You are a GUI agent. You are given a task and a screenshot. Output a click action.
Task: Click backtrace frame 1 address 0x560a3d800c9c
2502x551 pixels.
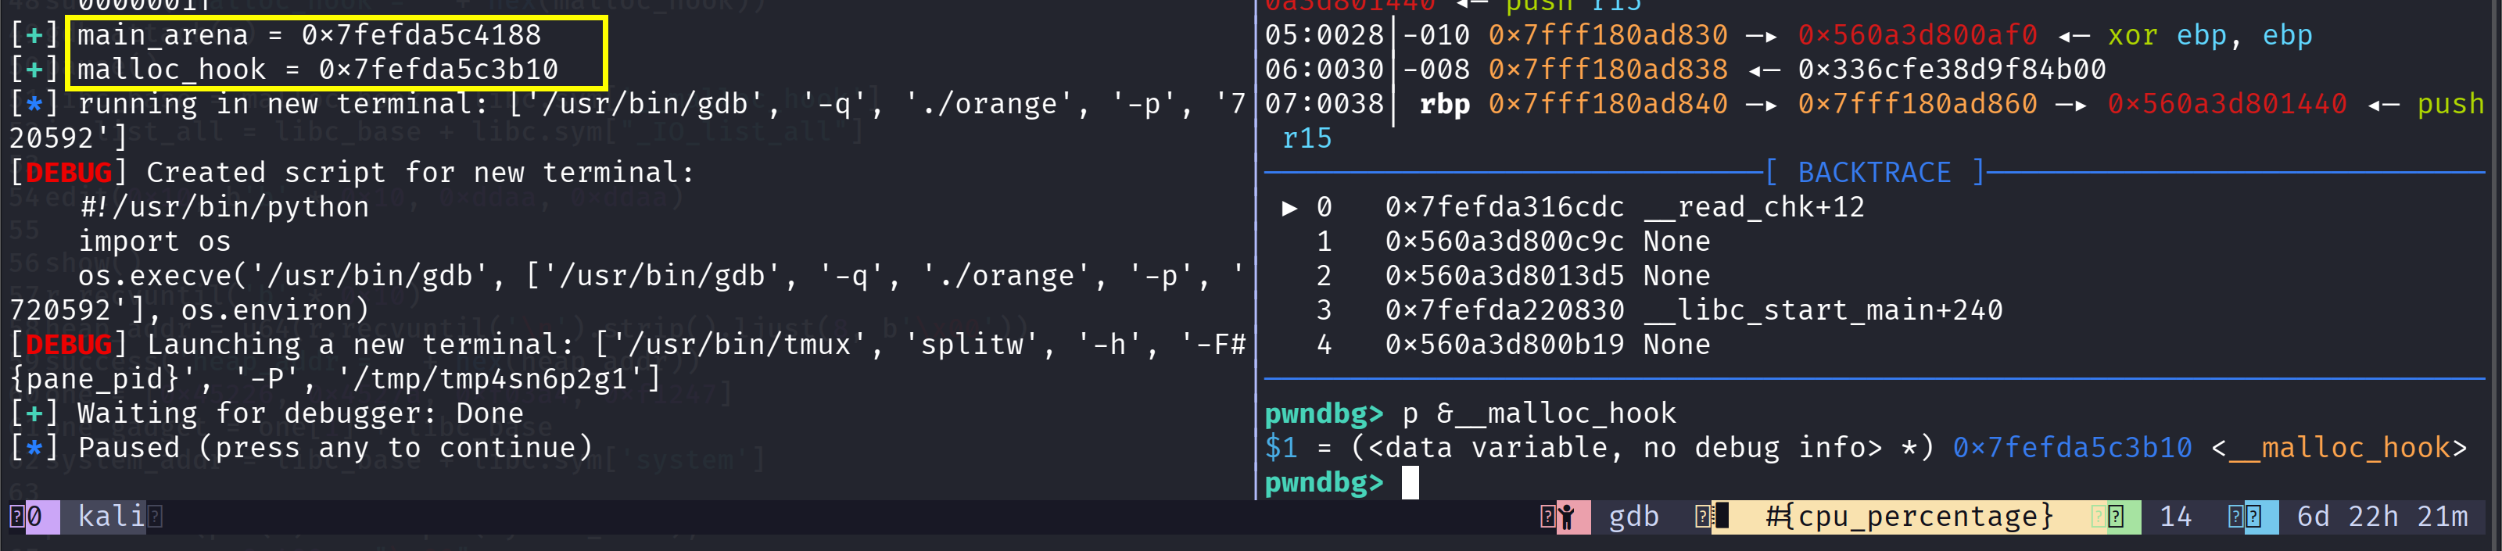[x=1504, y=242]
